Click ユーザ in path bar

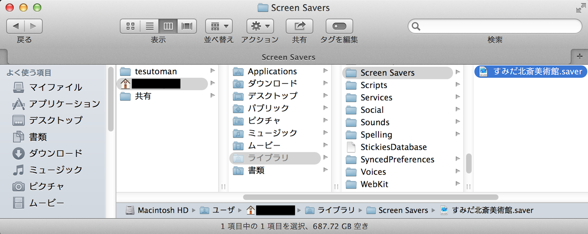[217, 210]
